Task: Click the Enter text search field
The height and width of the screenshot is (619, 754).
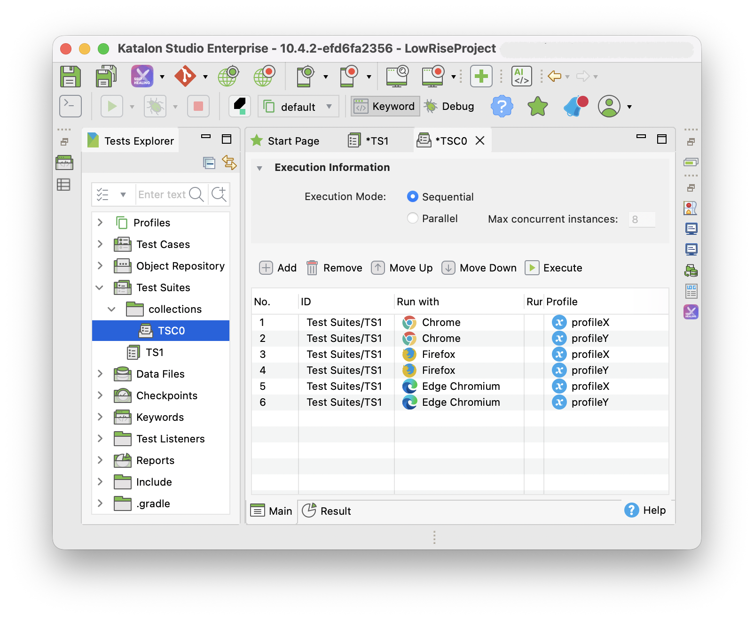Action: (x=162, y=194)
